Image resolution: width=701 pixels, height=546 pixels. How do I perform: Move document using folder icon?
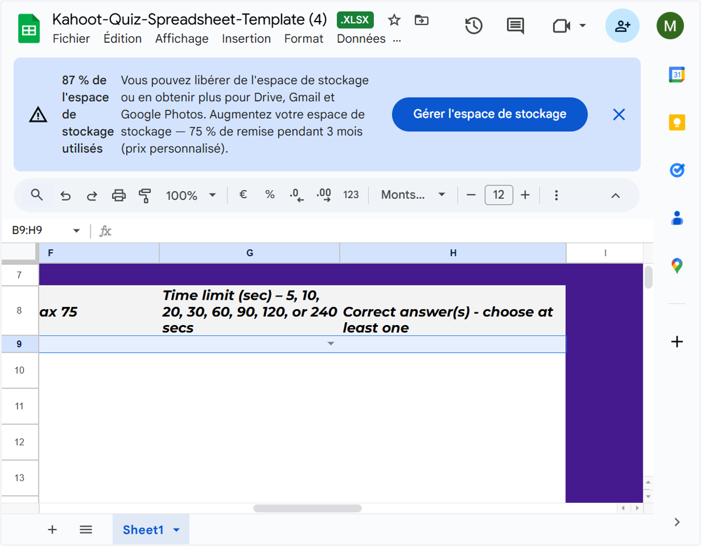click(x=421, y=20)
